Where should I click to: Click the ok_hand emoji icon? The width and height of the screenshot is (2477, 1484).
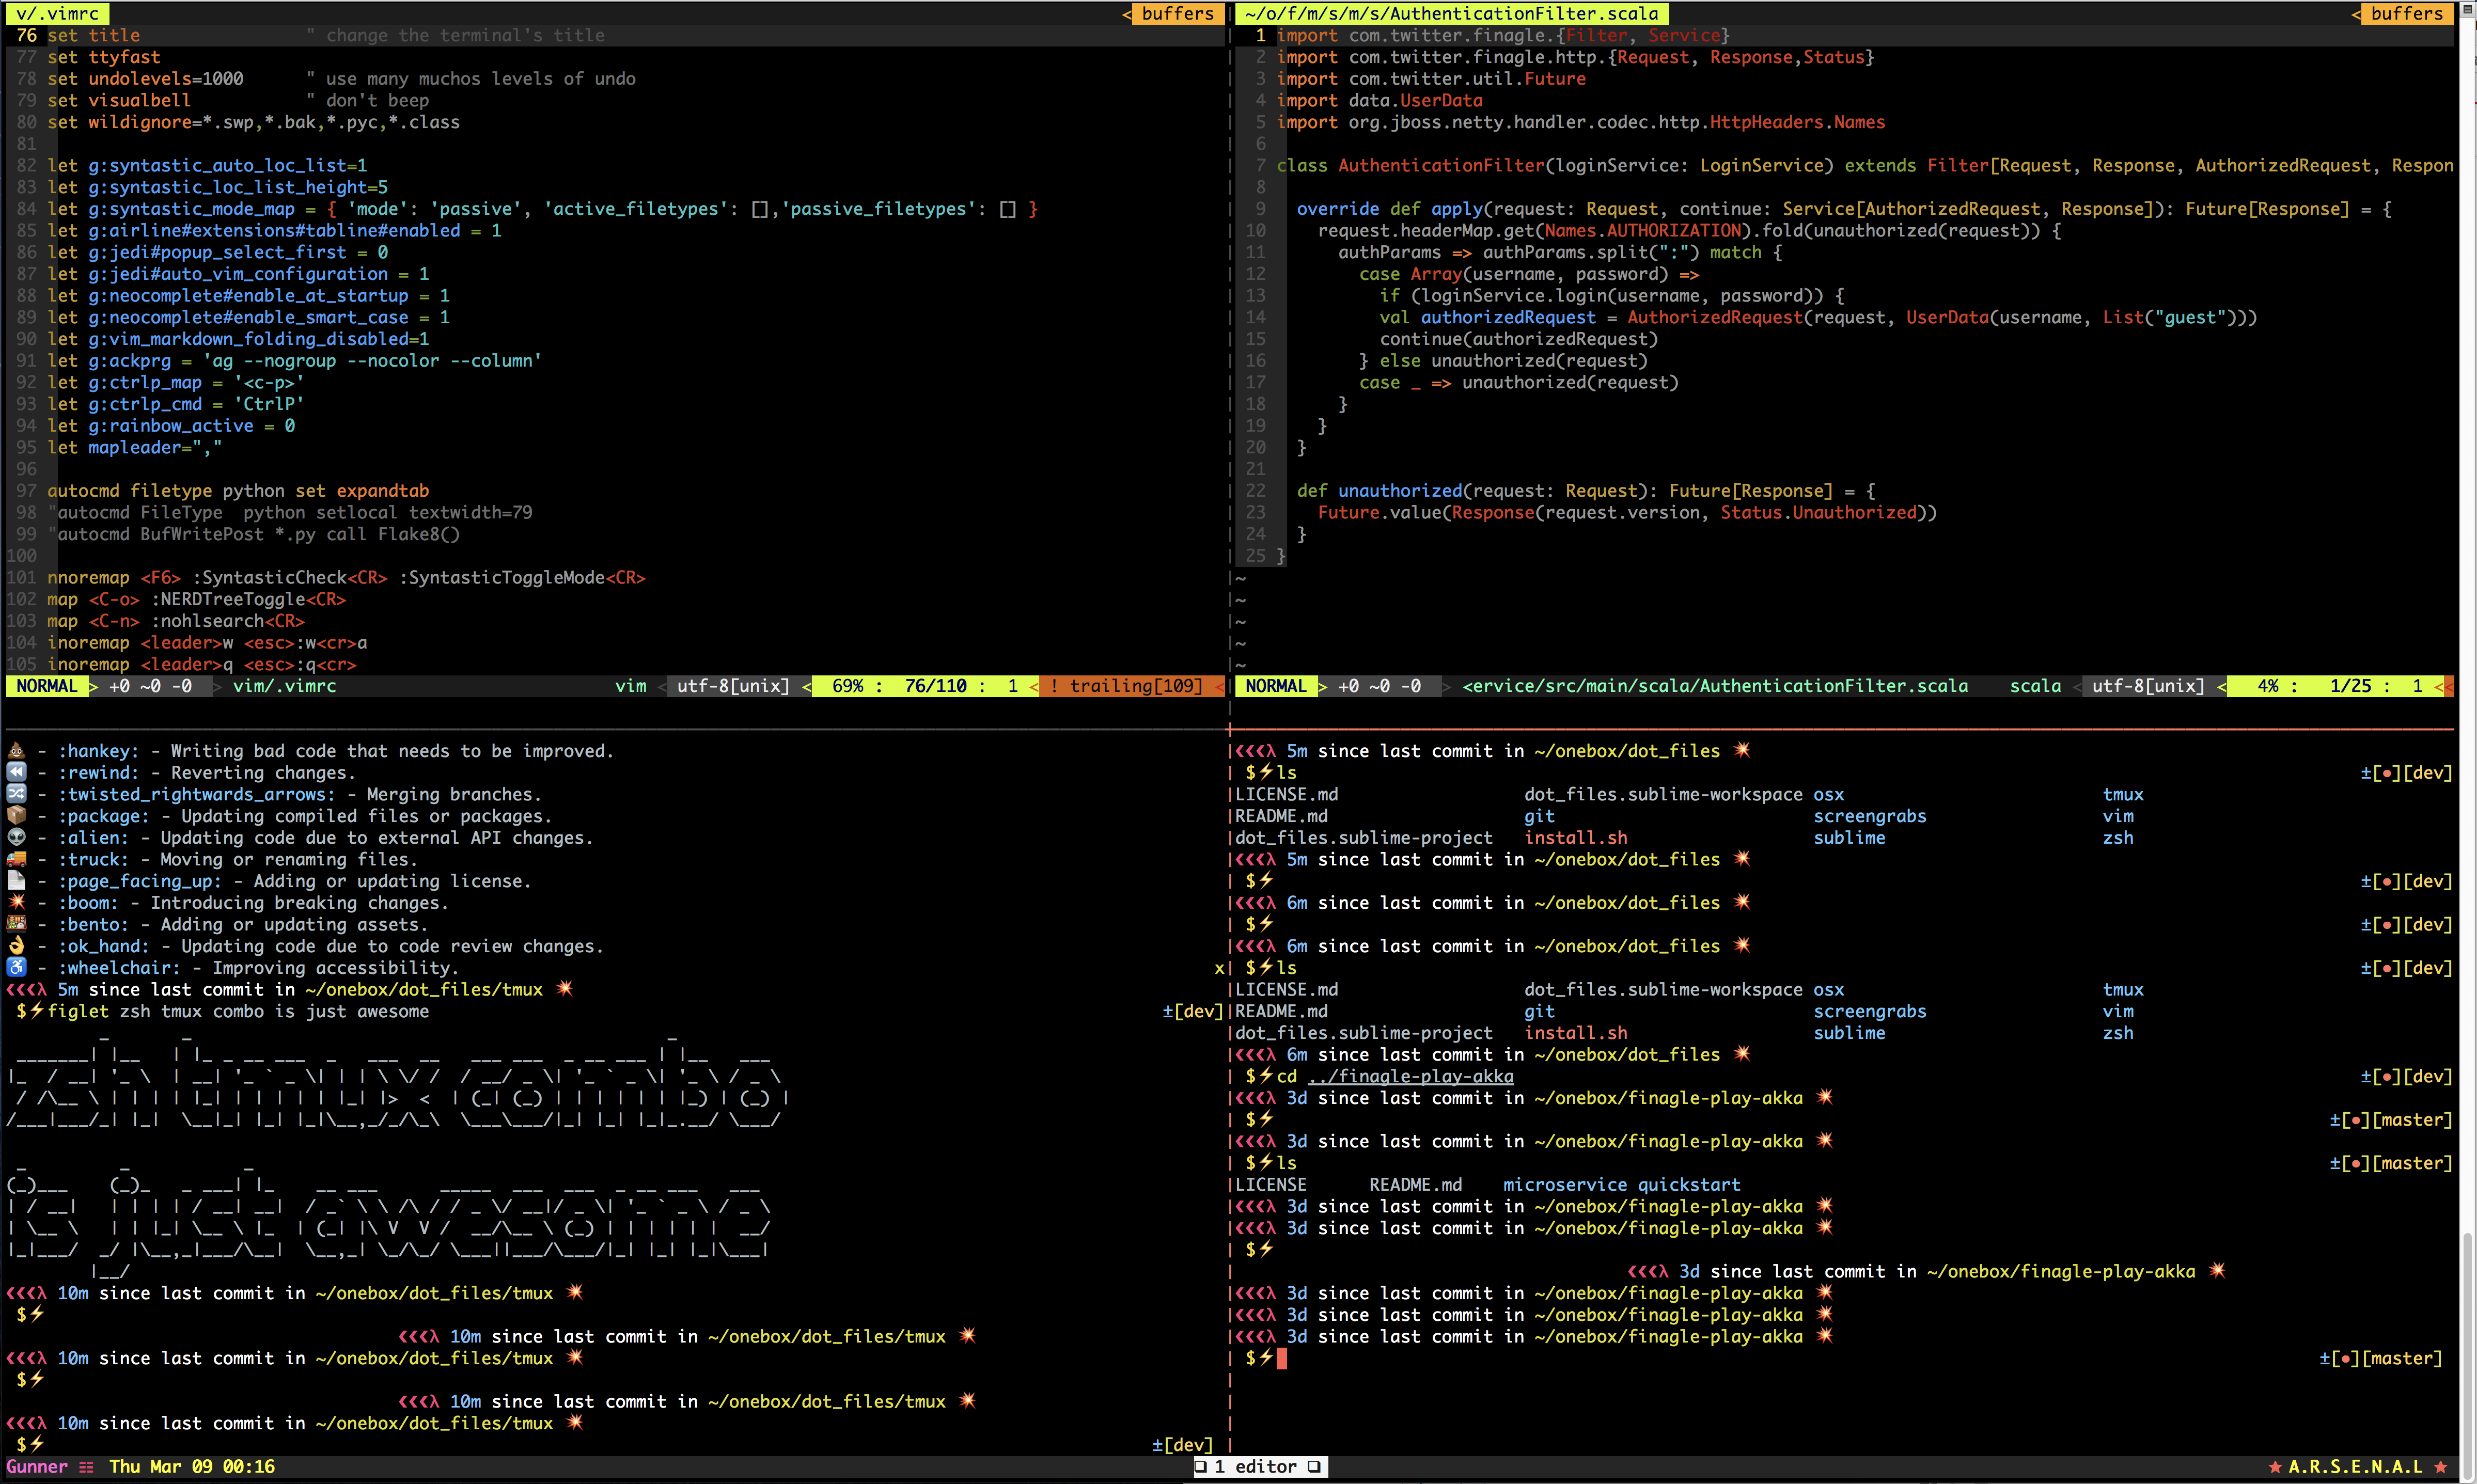point(16,945)
